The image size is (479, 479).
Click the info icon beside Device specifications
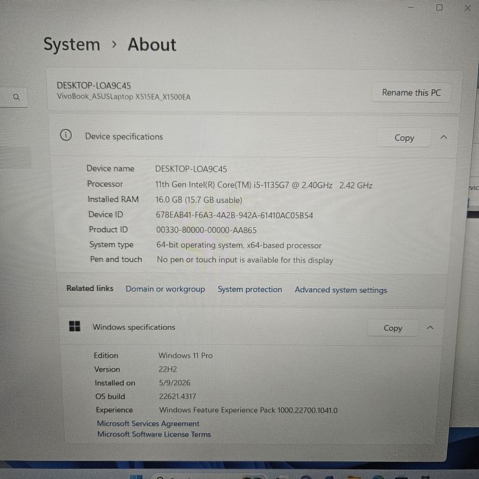coord(66,135)
